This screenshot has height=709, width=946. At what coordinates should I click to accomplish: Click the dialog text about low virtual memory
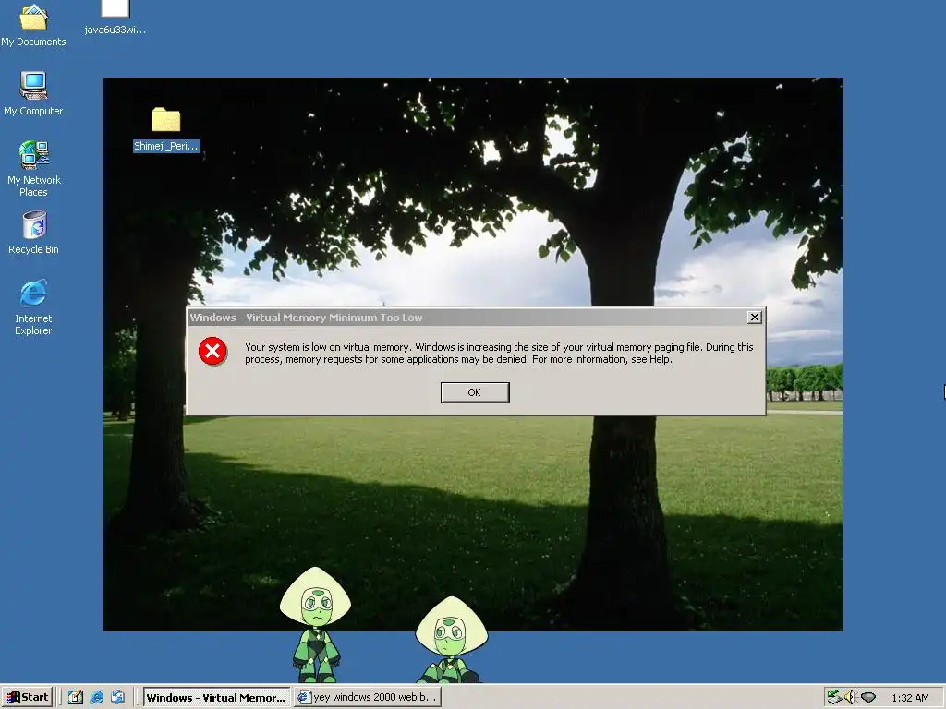[499, 354]
